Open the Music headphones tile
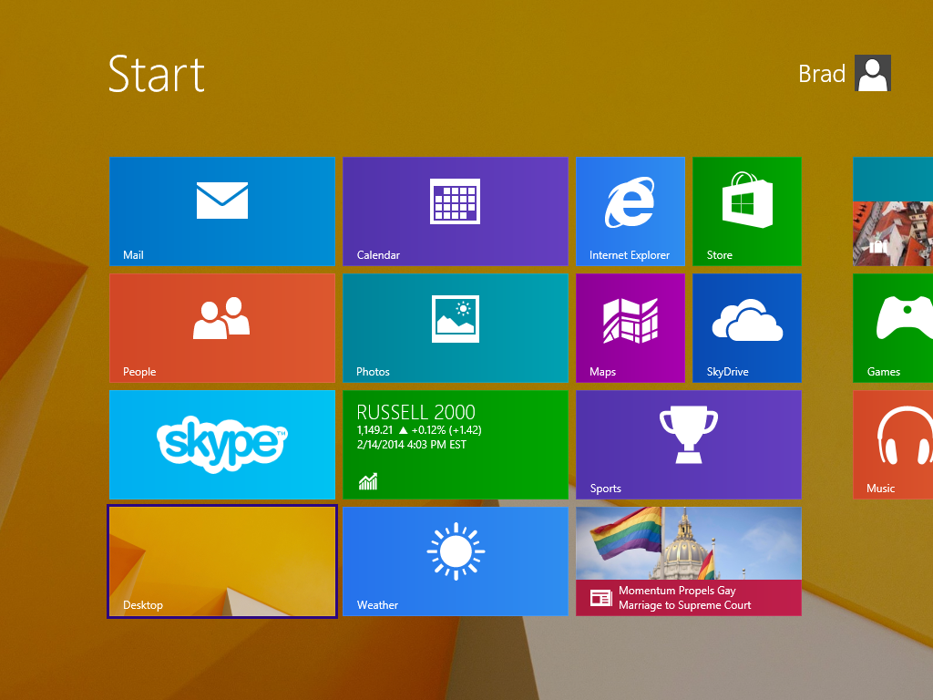 (x=893, y=445)
